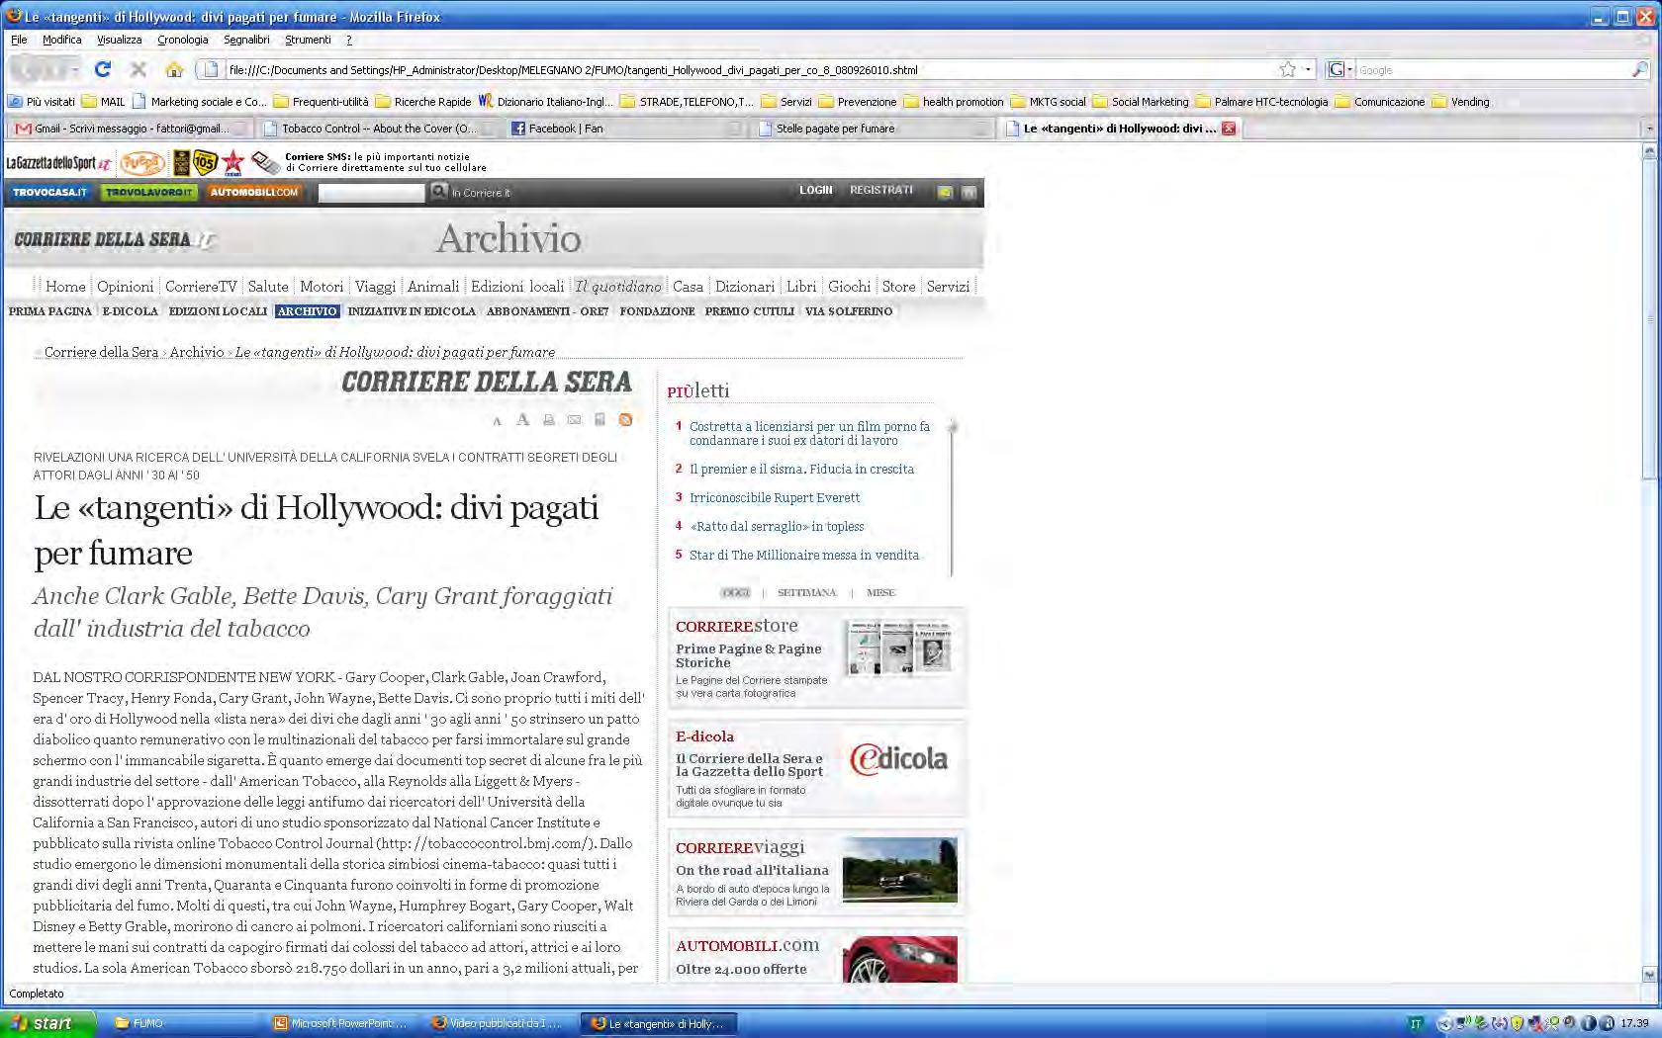Switch to Microsoft PowerPoint in taskbar
Screen dimensions: 1662x1038
coord(344,1023)
